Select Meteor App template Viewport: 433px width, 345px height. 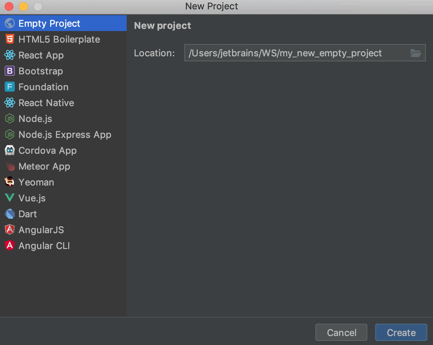(44, 166)
